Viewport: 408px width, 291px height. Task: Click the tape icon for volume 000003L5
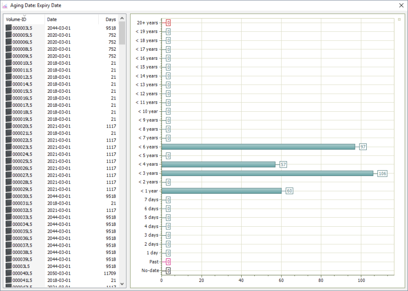(x=9, y=28)
